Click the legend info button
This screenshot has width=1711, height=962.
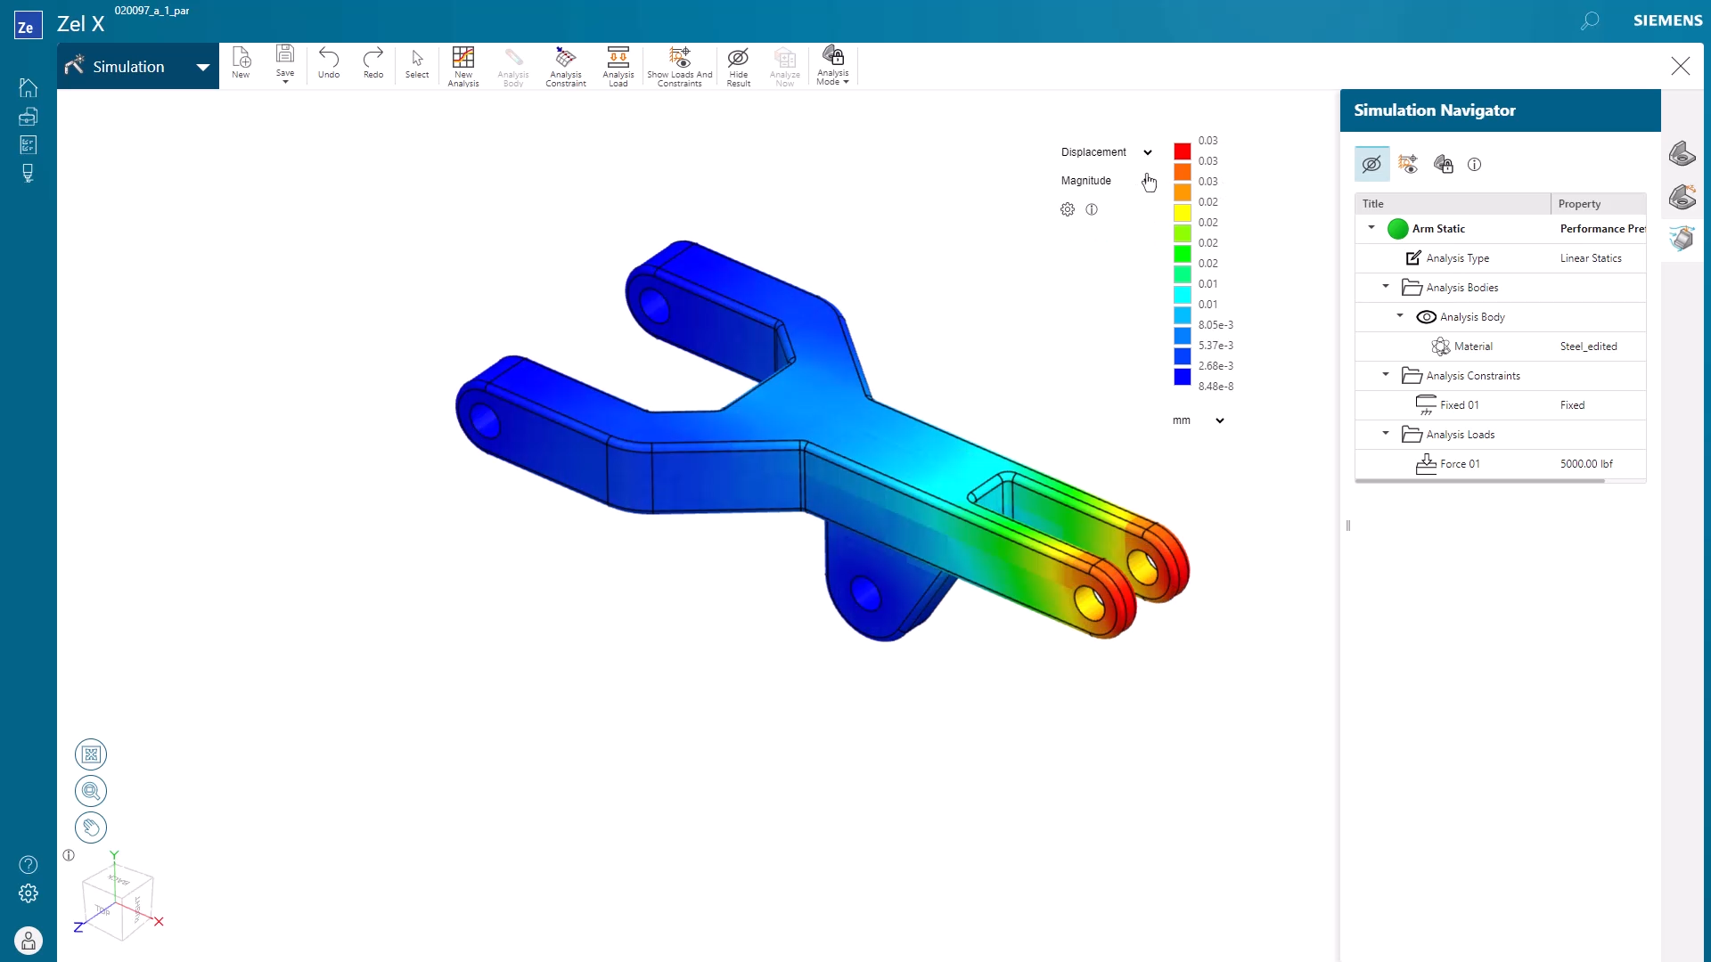click(1093, 209)
